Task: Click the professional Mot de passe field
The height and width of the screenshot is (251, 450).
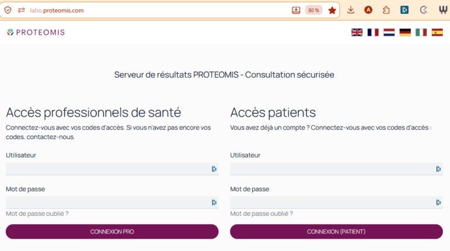Action: 107,202
